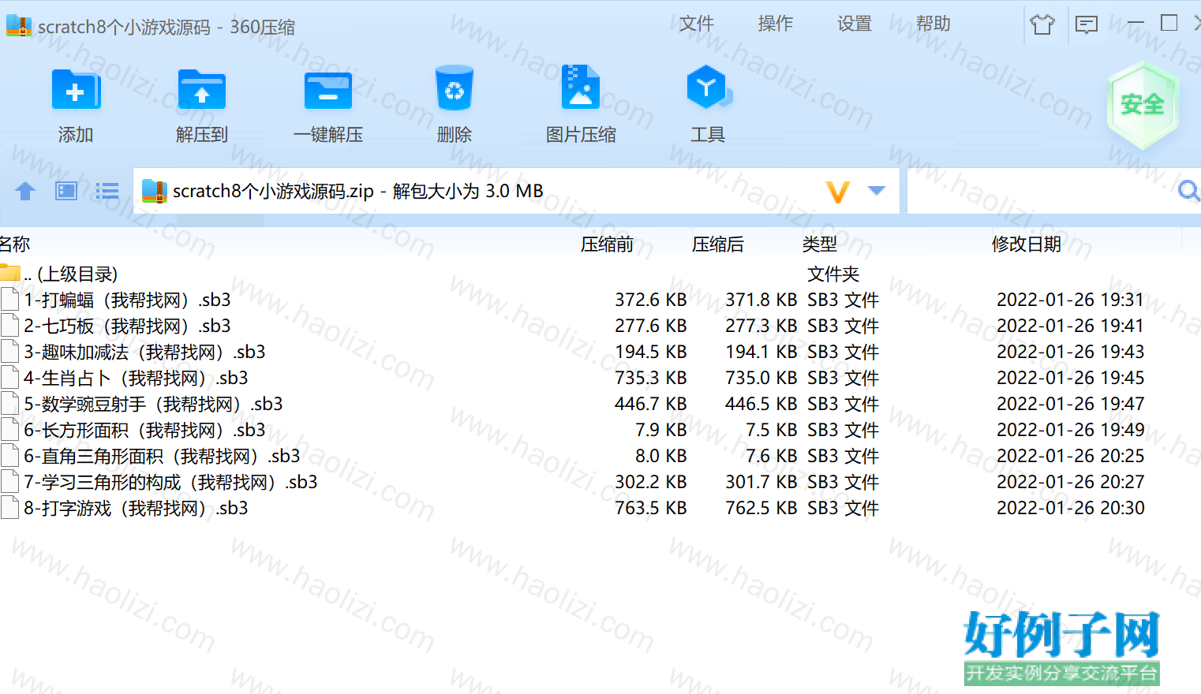Screen dimensions: 1201x694
Task: Click the 360压缩 app logo in title bar
Action: coord(19,25)
